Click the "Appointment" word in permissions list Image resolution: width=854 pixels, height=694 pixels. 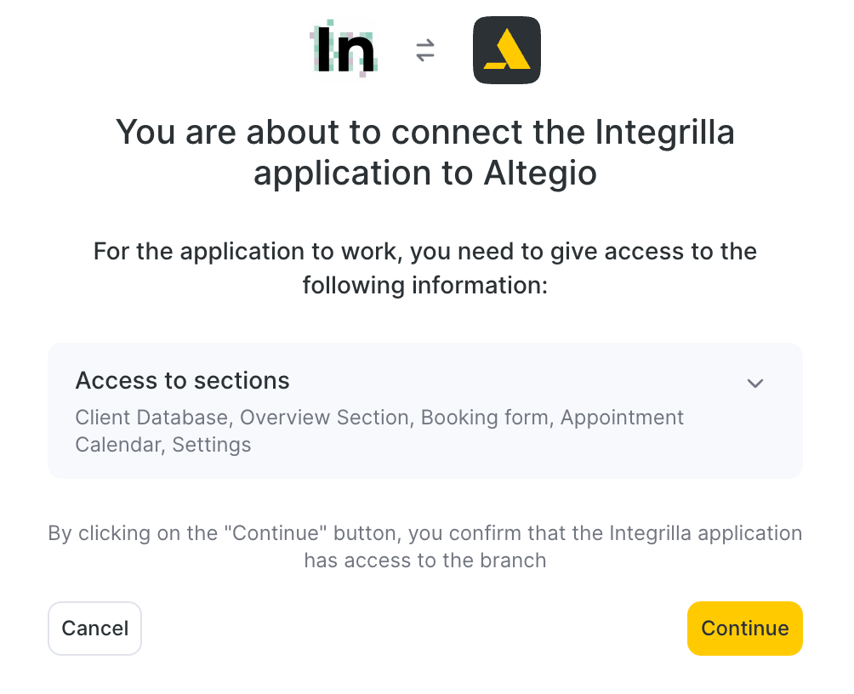click(x=622, y=418)
